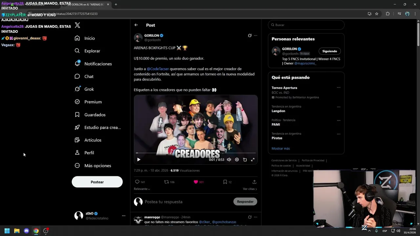Image resolution: width=420 pixels, height=236 pixels.
Task: Open options for Piratas trend
Action: 339,134
